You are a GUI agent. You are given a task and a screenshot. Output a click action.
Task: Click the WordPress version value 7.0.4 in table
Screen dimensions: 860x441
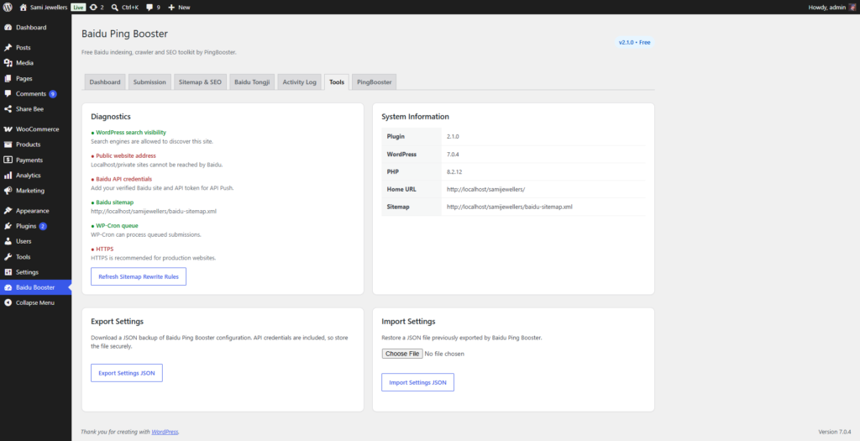[453, 154]
